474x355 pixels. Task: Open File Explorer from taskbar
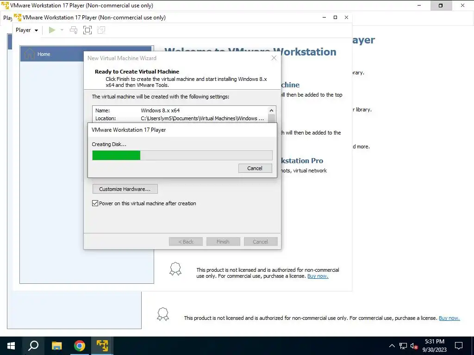coord(56,346)
